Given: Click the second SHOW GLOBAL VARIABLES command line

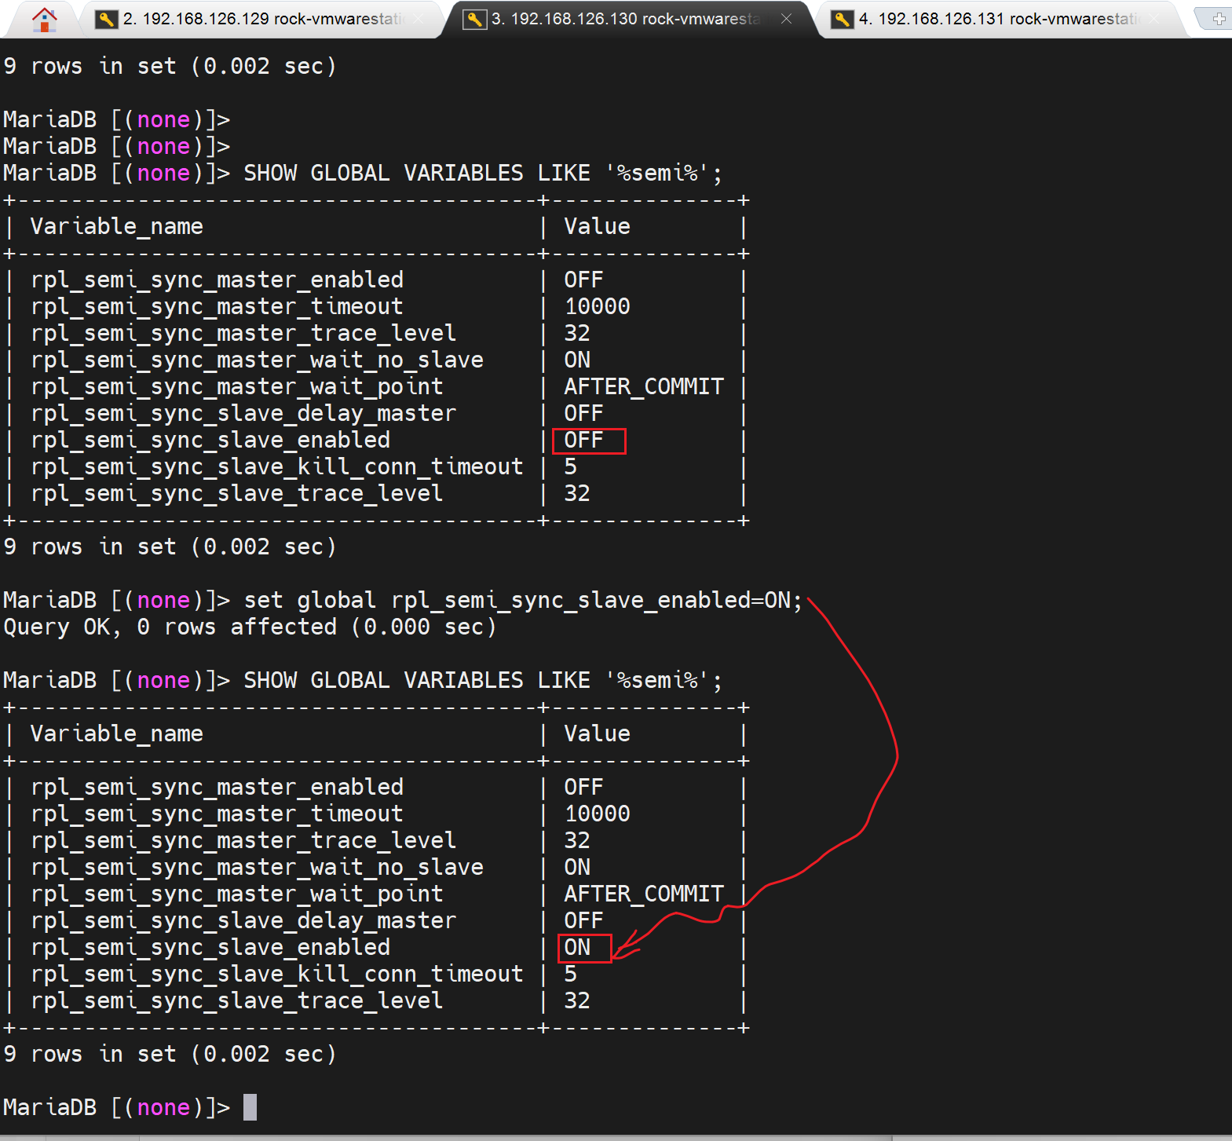Looking at the screenshot, I should tap(482, 681).
